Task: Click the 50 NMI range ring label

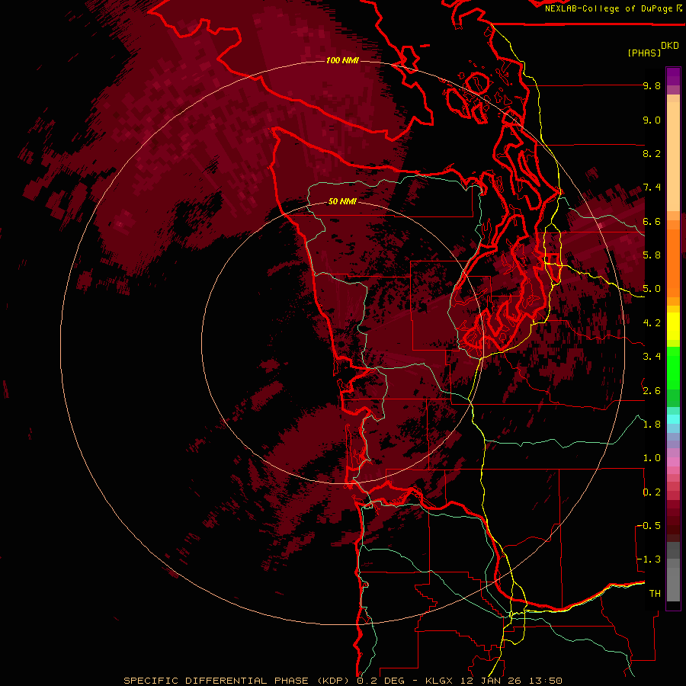Action: pyautogui.click(x=342, y=201)
